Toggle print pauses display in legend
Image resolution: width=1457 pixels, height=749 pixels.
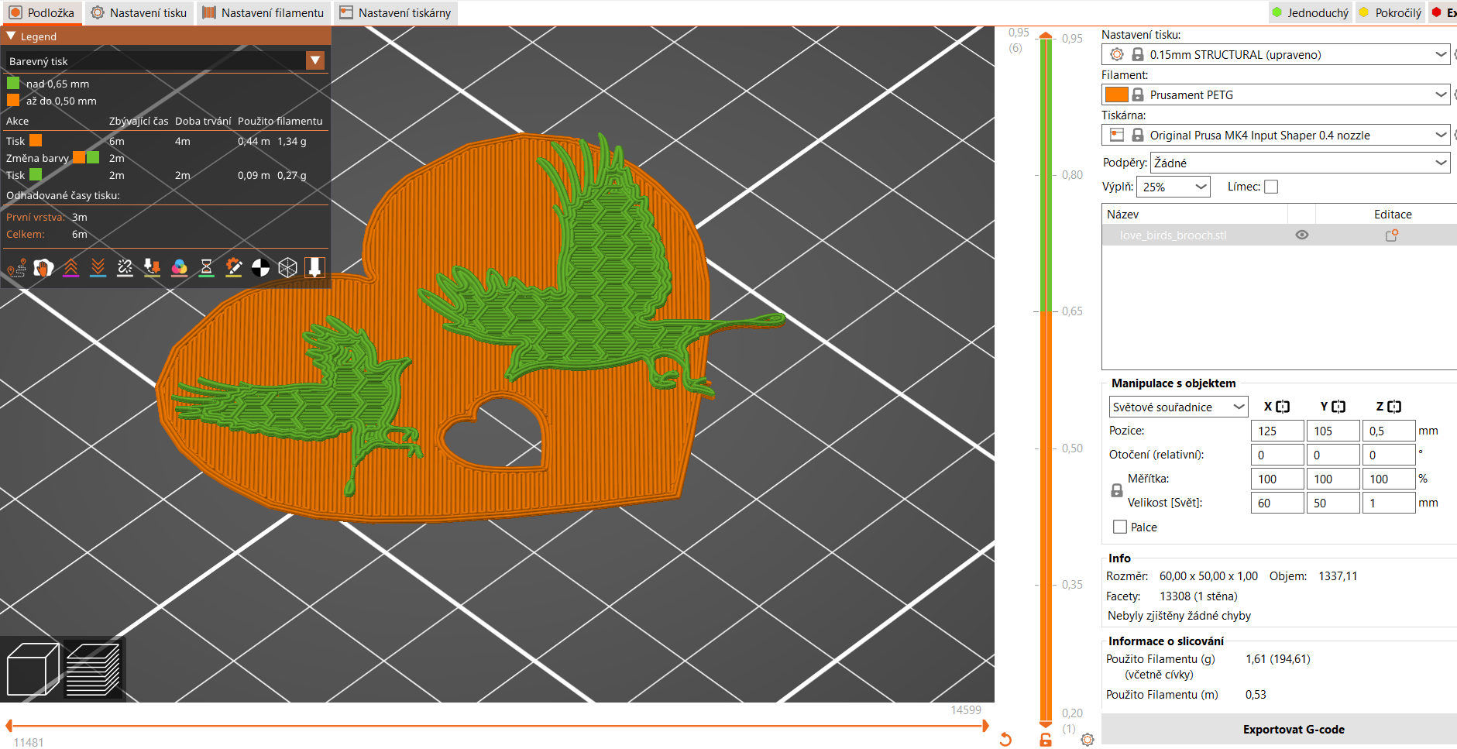pyautogui.click(x=206, y=268)
